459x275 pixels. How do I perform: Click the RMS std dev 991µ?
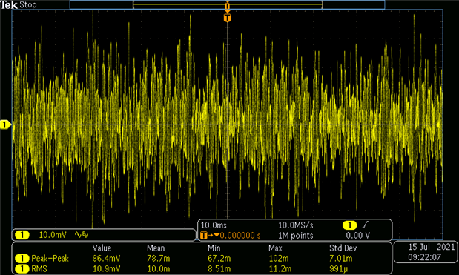point(339,268)
